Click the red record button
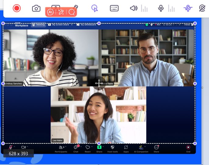 [x=17, y=8]
